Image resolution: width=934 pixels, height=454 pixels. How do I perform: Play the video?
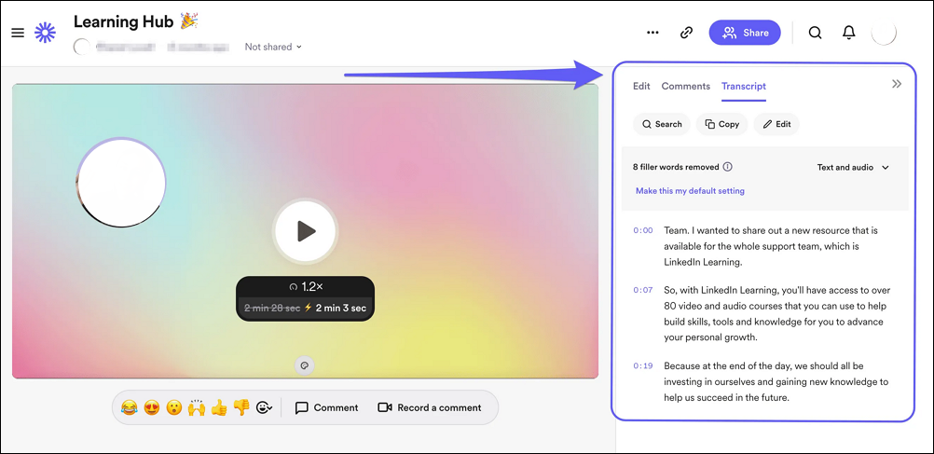pos(305,231)
